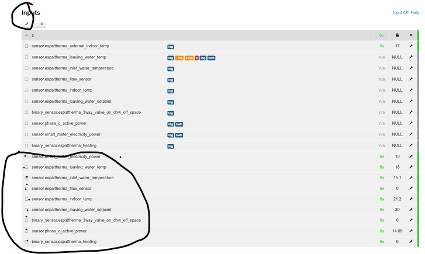Image resolution: width=425 pixels, height=254 pixels.
Task: Click the lock icon in device header row
Action: 397,35
